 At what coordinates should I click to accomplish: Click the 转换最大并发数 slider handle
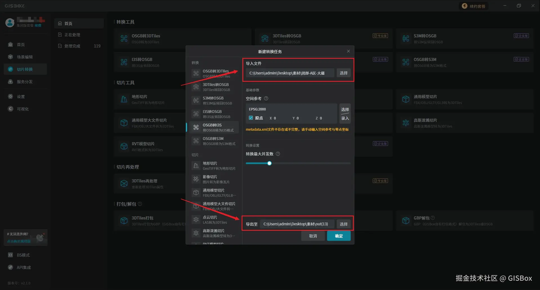[x=269, y=163]
